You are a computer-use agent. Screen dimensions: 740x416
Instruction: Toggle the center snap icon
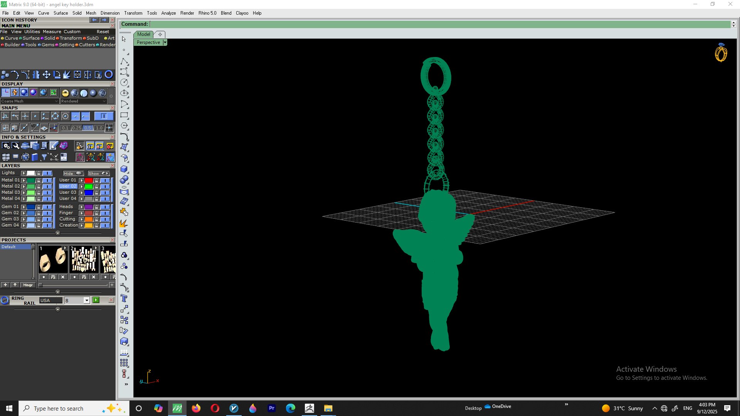(65, 116)
